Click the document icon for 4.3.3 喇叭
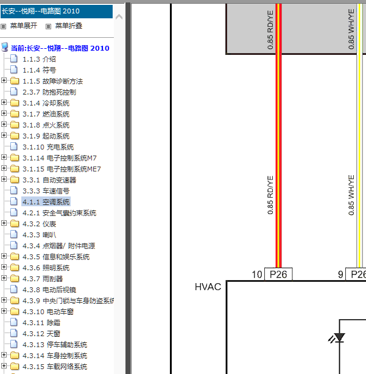Screen dimensions: 366x374 pos(15,235)
